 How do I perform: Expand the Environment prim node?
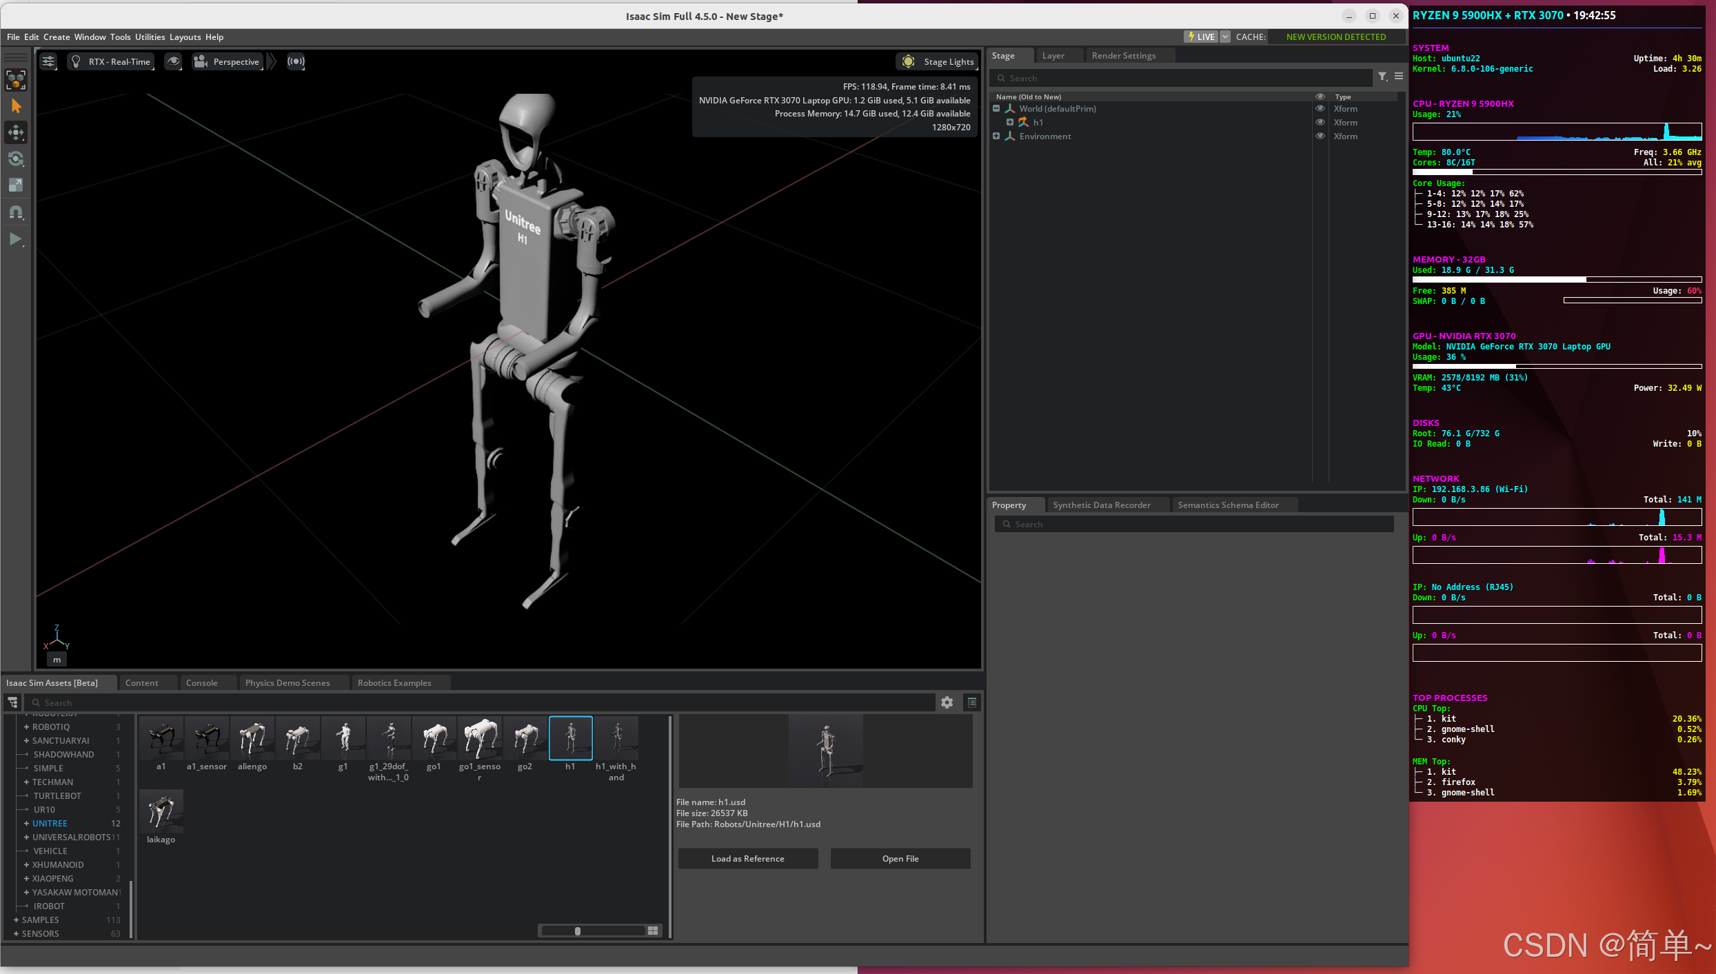point(996,136)
